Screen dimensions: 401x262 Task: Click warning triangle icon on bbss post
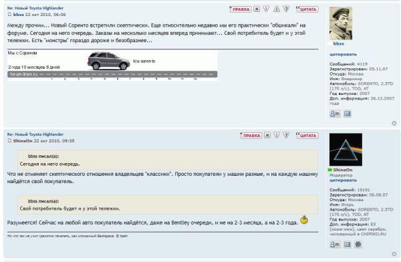pos(277,9)
